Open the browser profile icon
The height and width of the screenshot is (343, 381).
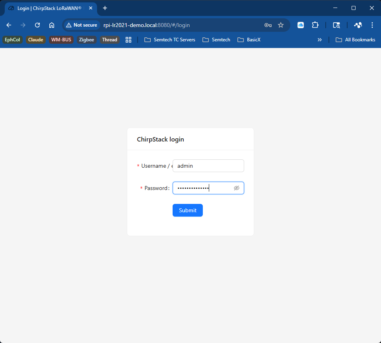point(358,25)
